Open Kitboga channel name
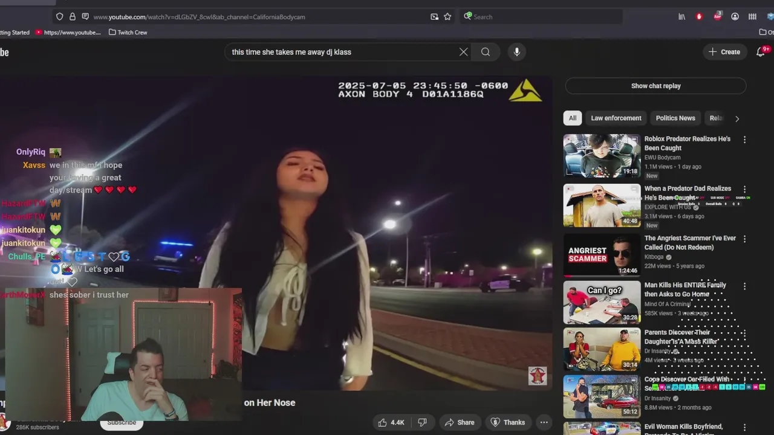The image size is (774, 435). [654, 257]
